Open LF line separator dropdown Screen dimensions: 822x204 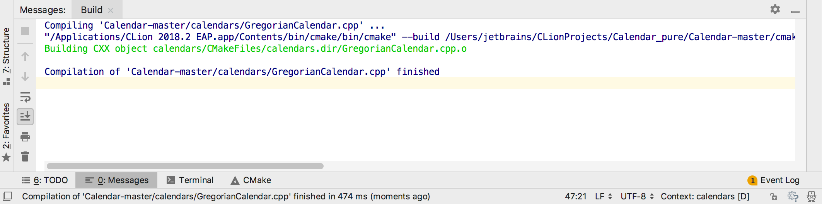603,196
